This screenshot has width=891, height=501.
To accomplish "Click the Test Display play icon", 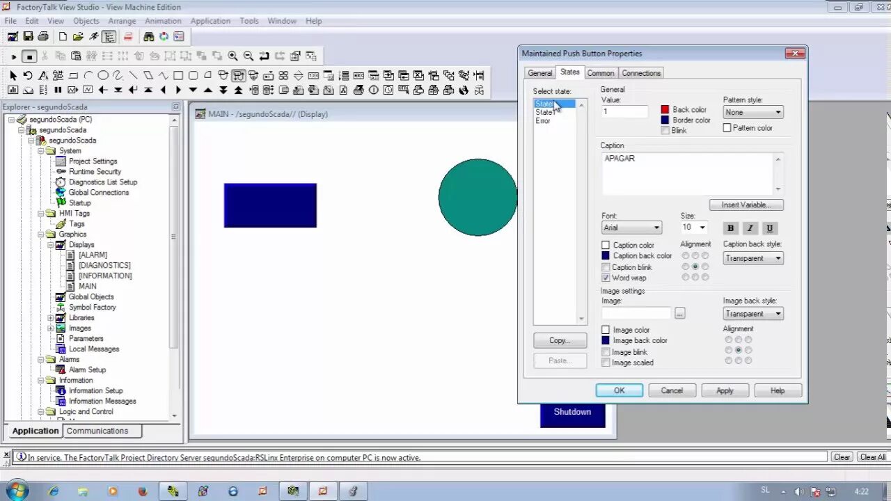I will coord(13,56).
